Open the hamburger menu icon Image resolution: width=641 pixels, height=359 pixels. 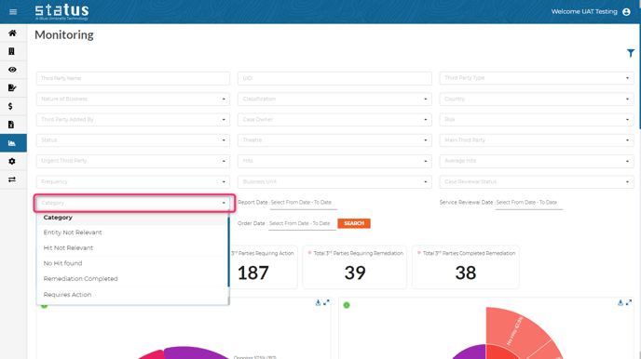coord(13,12)
